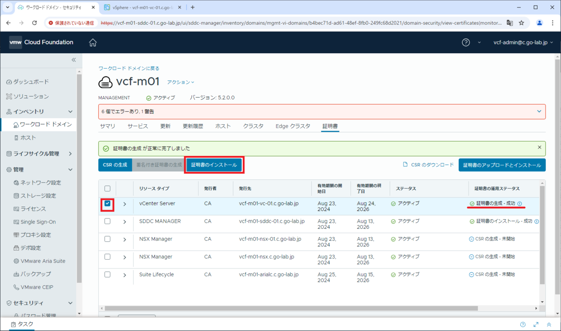Uncheck the vCenter Server row checkbox
561x331 pixels.
point(108,204)
